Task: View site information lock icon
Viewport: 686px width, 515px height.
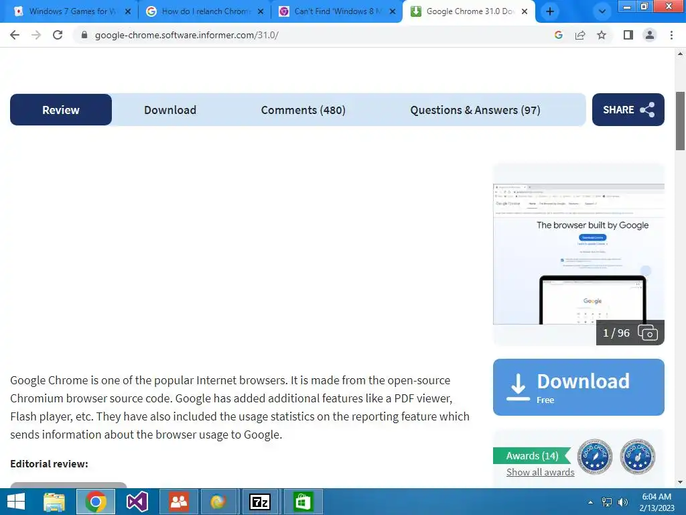Action: pos(84,35)
